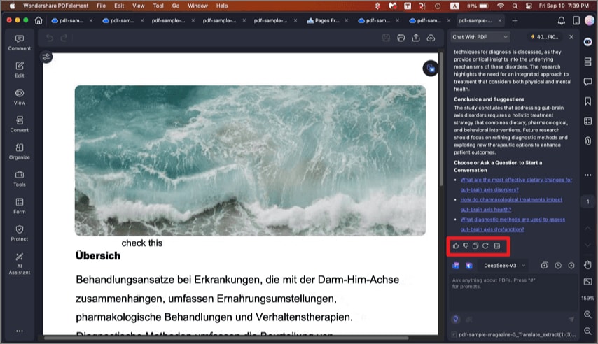The height and width of the screenshot is (344, 598).
Task: Start a new chat in AI panel
Action: [545, 266]
